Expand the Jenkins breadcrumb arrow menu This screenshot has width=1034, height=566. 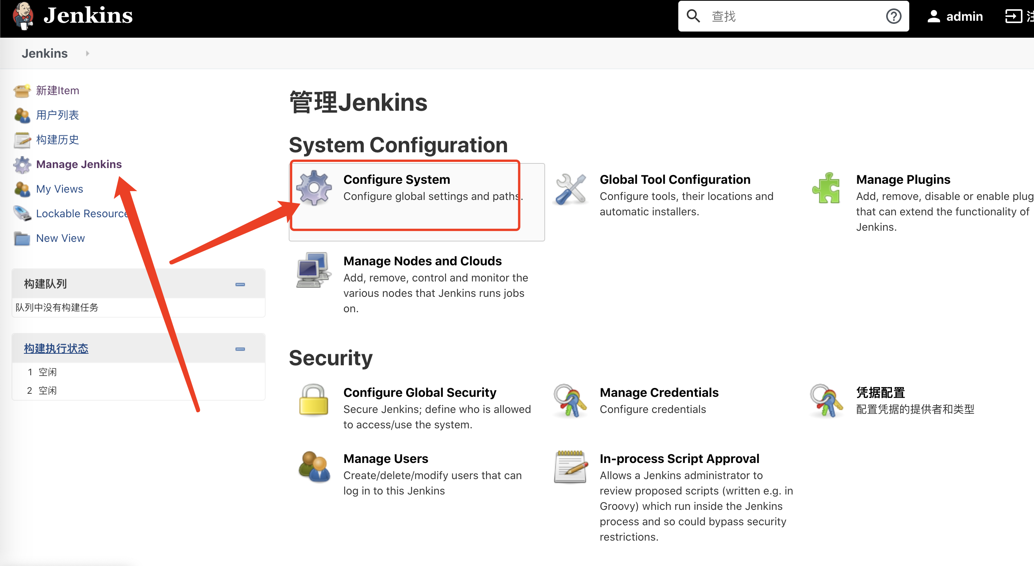[x=87, y=53]
